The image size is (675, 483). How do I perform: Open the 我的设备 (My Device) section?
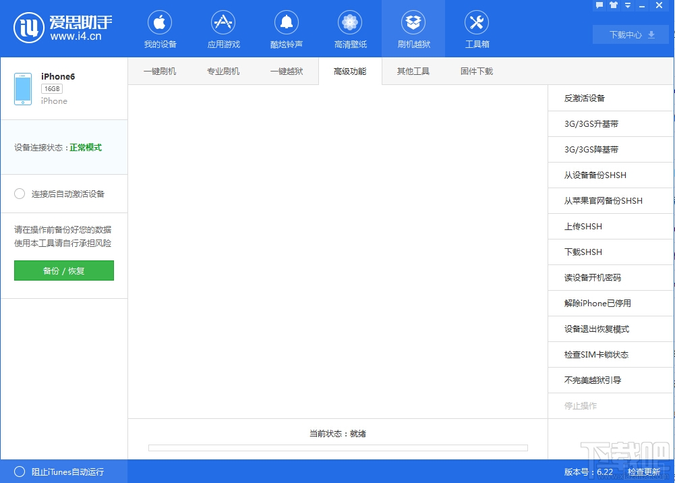159,28
